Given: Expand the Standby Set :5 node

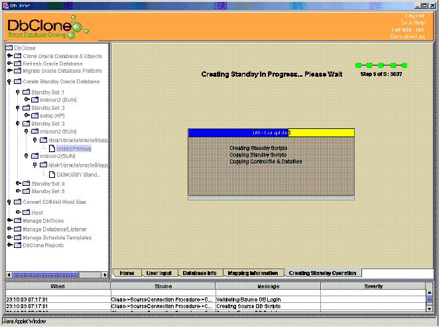Looking at the screenshot, I should point(18,191).
